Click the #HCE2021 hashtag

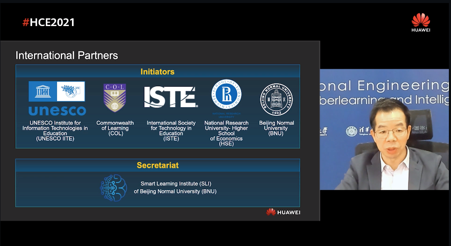(48, 23)
